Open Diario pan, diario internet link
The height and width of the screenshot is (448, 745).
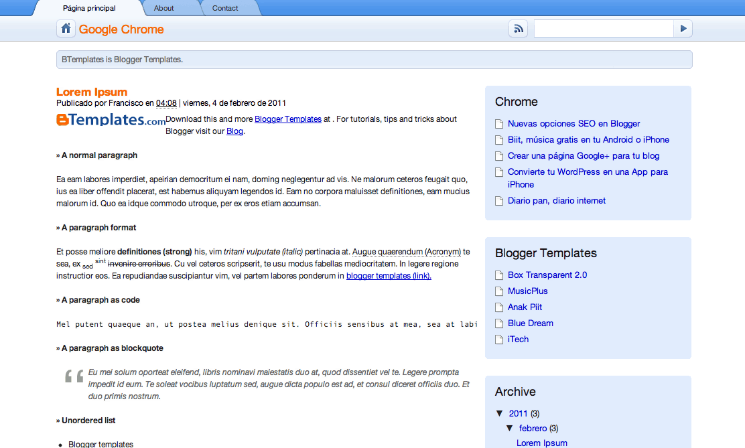tap(556, 200)
